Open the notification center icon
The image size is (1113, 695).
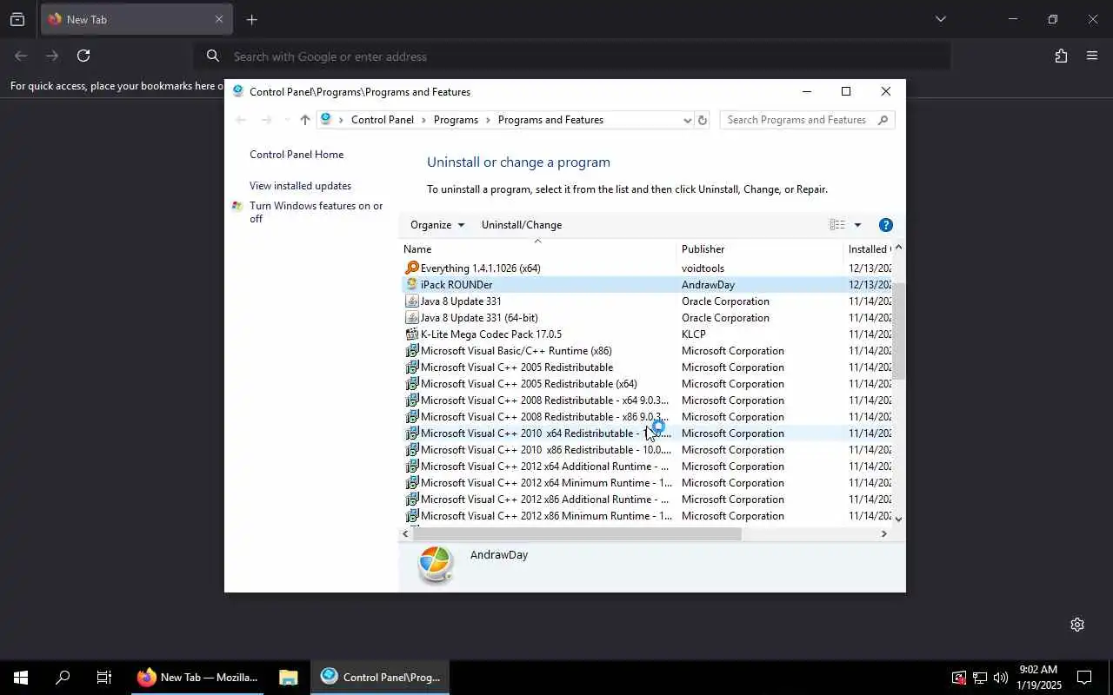tap(1084, 678)
